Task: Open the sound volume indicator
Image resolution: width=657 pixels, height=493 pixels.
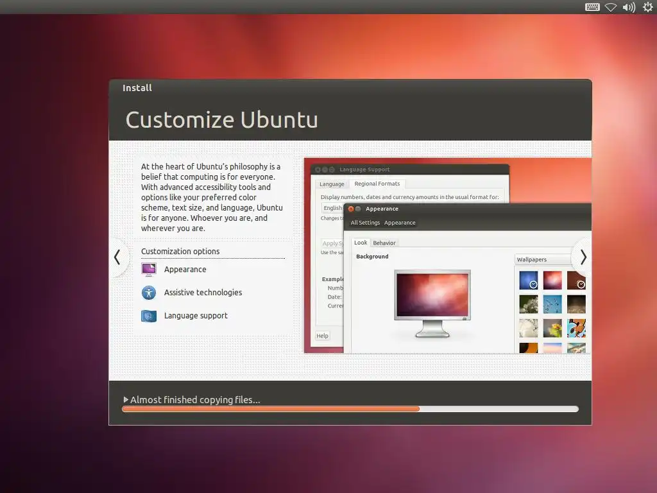Action: (629, 7)
